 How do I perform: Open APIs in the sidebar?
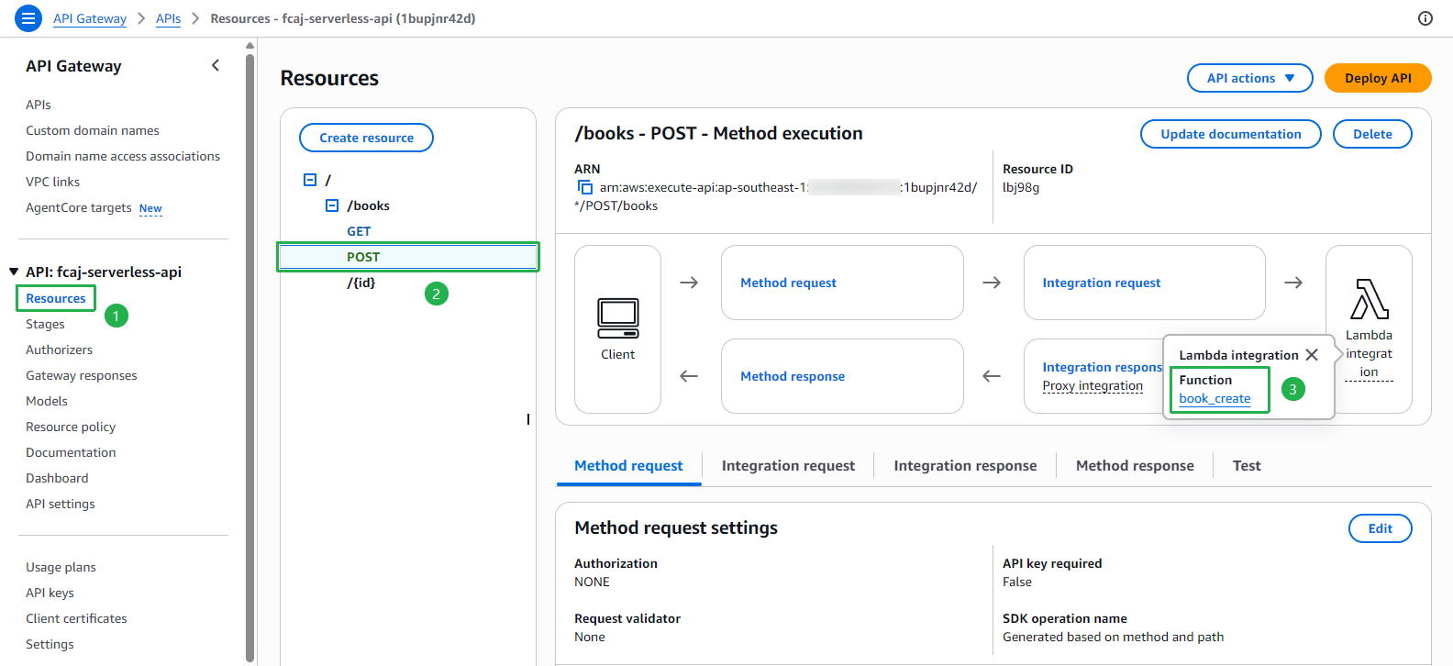pyautogui.click(x=39, y=105)
